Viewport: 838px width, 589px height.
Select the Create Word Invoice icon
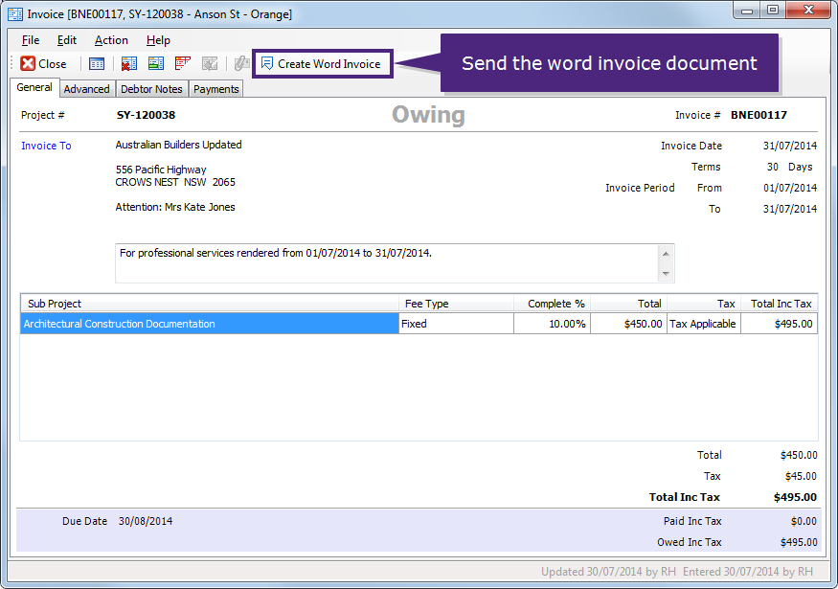(322, 63)
